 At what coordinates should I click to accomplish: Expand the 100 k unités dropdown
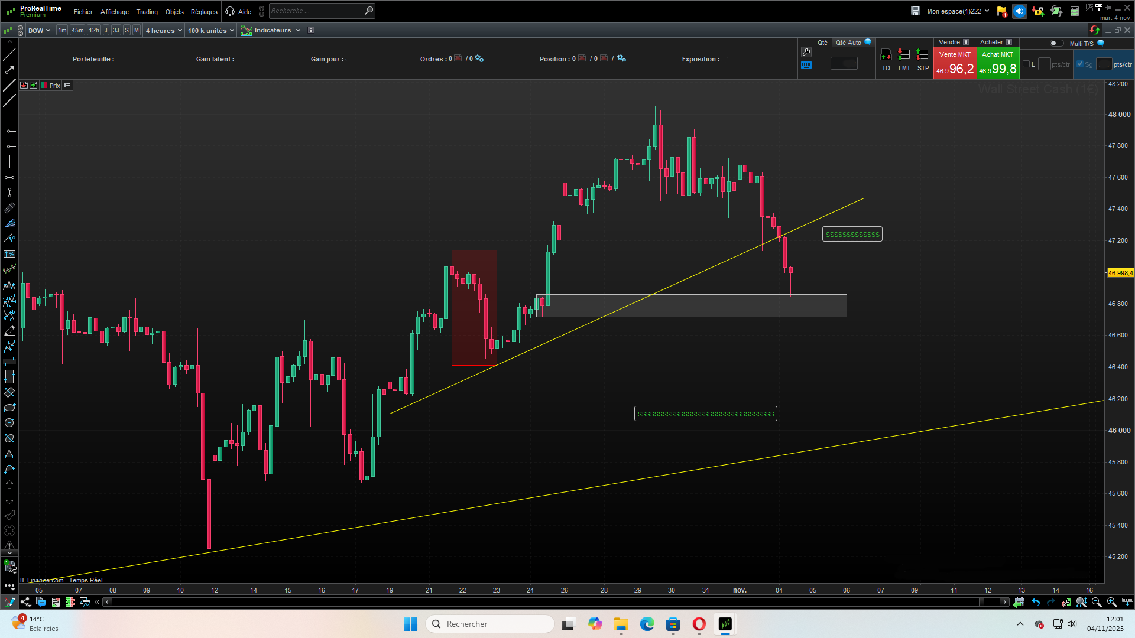pos(211,31)
